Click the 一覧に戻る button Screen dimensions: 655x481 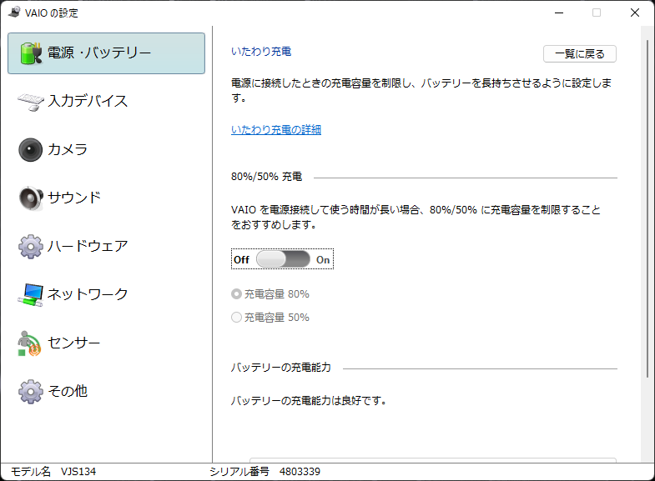(x=579, y=54)
